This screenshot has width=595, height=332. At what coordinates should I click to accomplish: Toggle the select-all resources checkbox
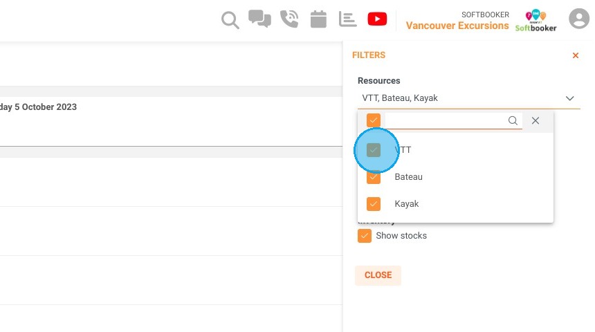coord(374,120)
